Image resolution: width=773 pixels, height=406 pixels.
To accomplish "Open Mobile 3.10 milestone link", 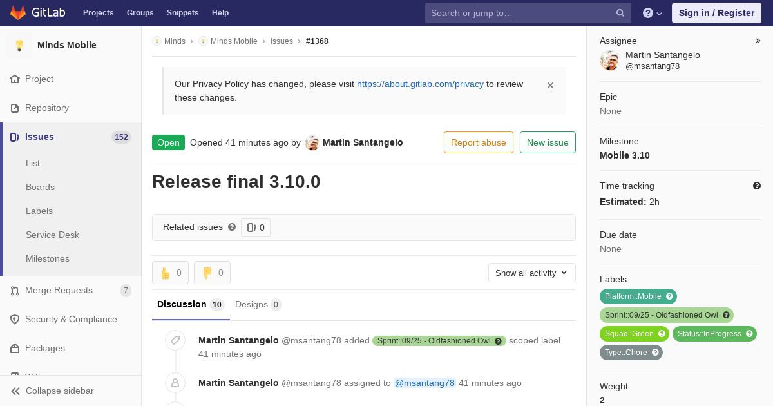I will pos(625,155).
